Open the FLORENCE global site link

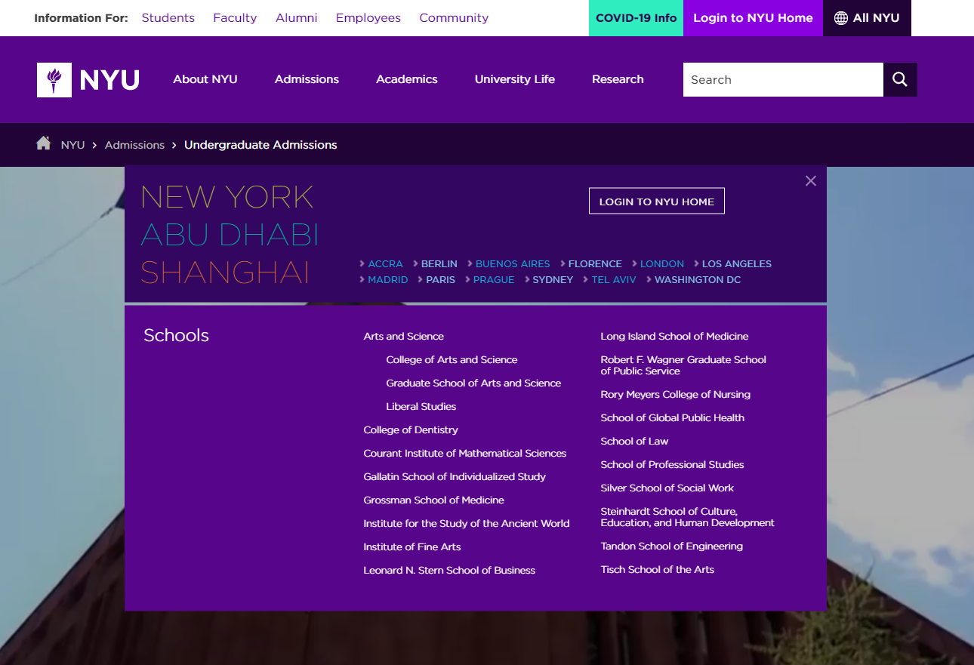pos(595,264)
